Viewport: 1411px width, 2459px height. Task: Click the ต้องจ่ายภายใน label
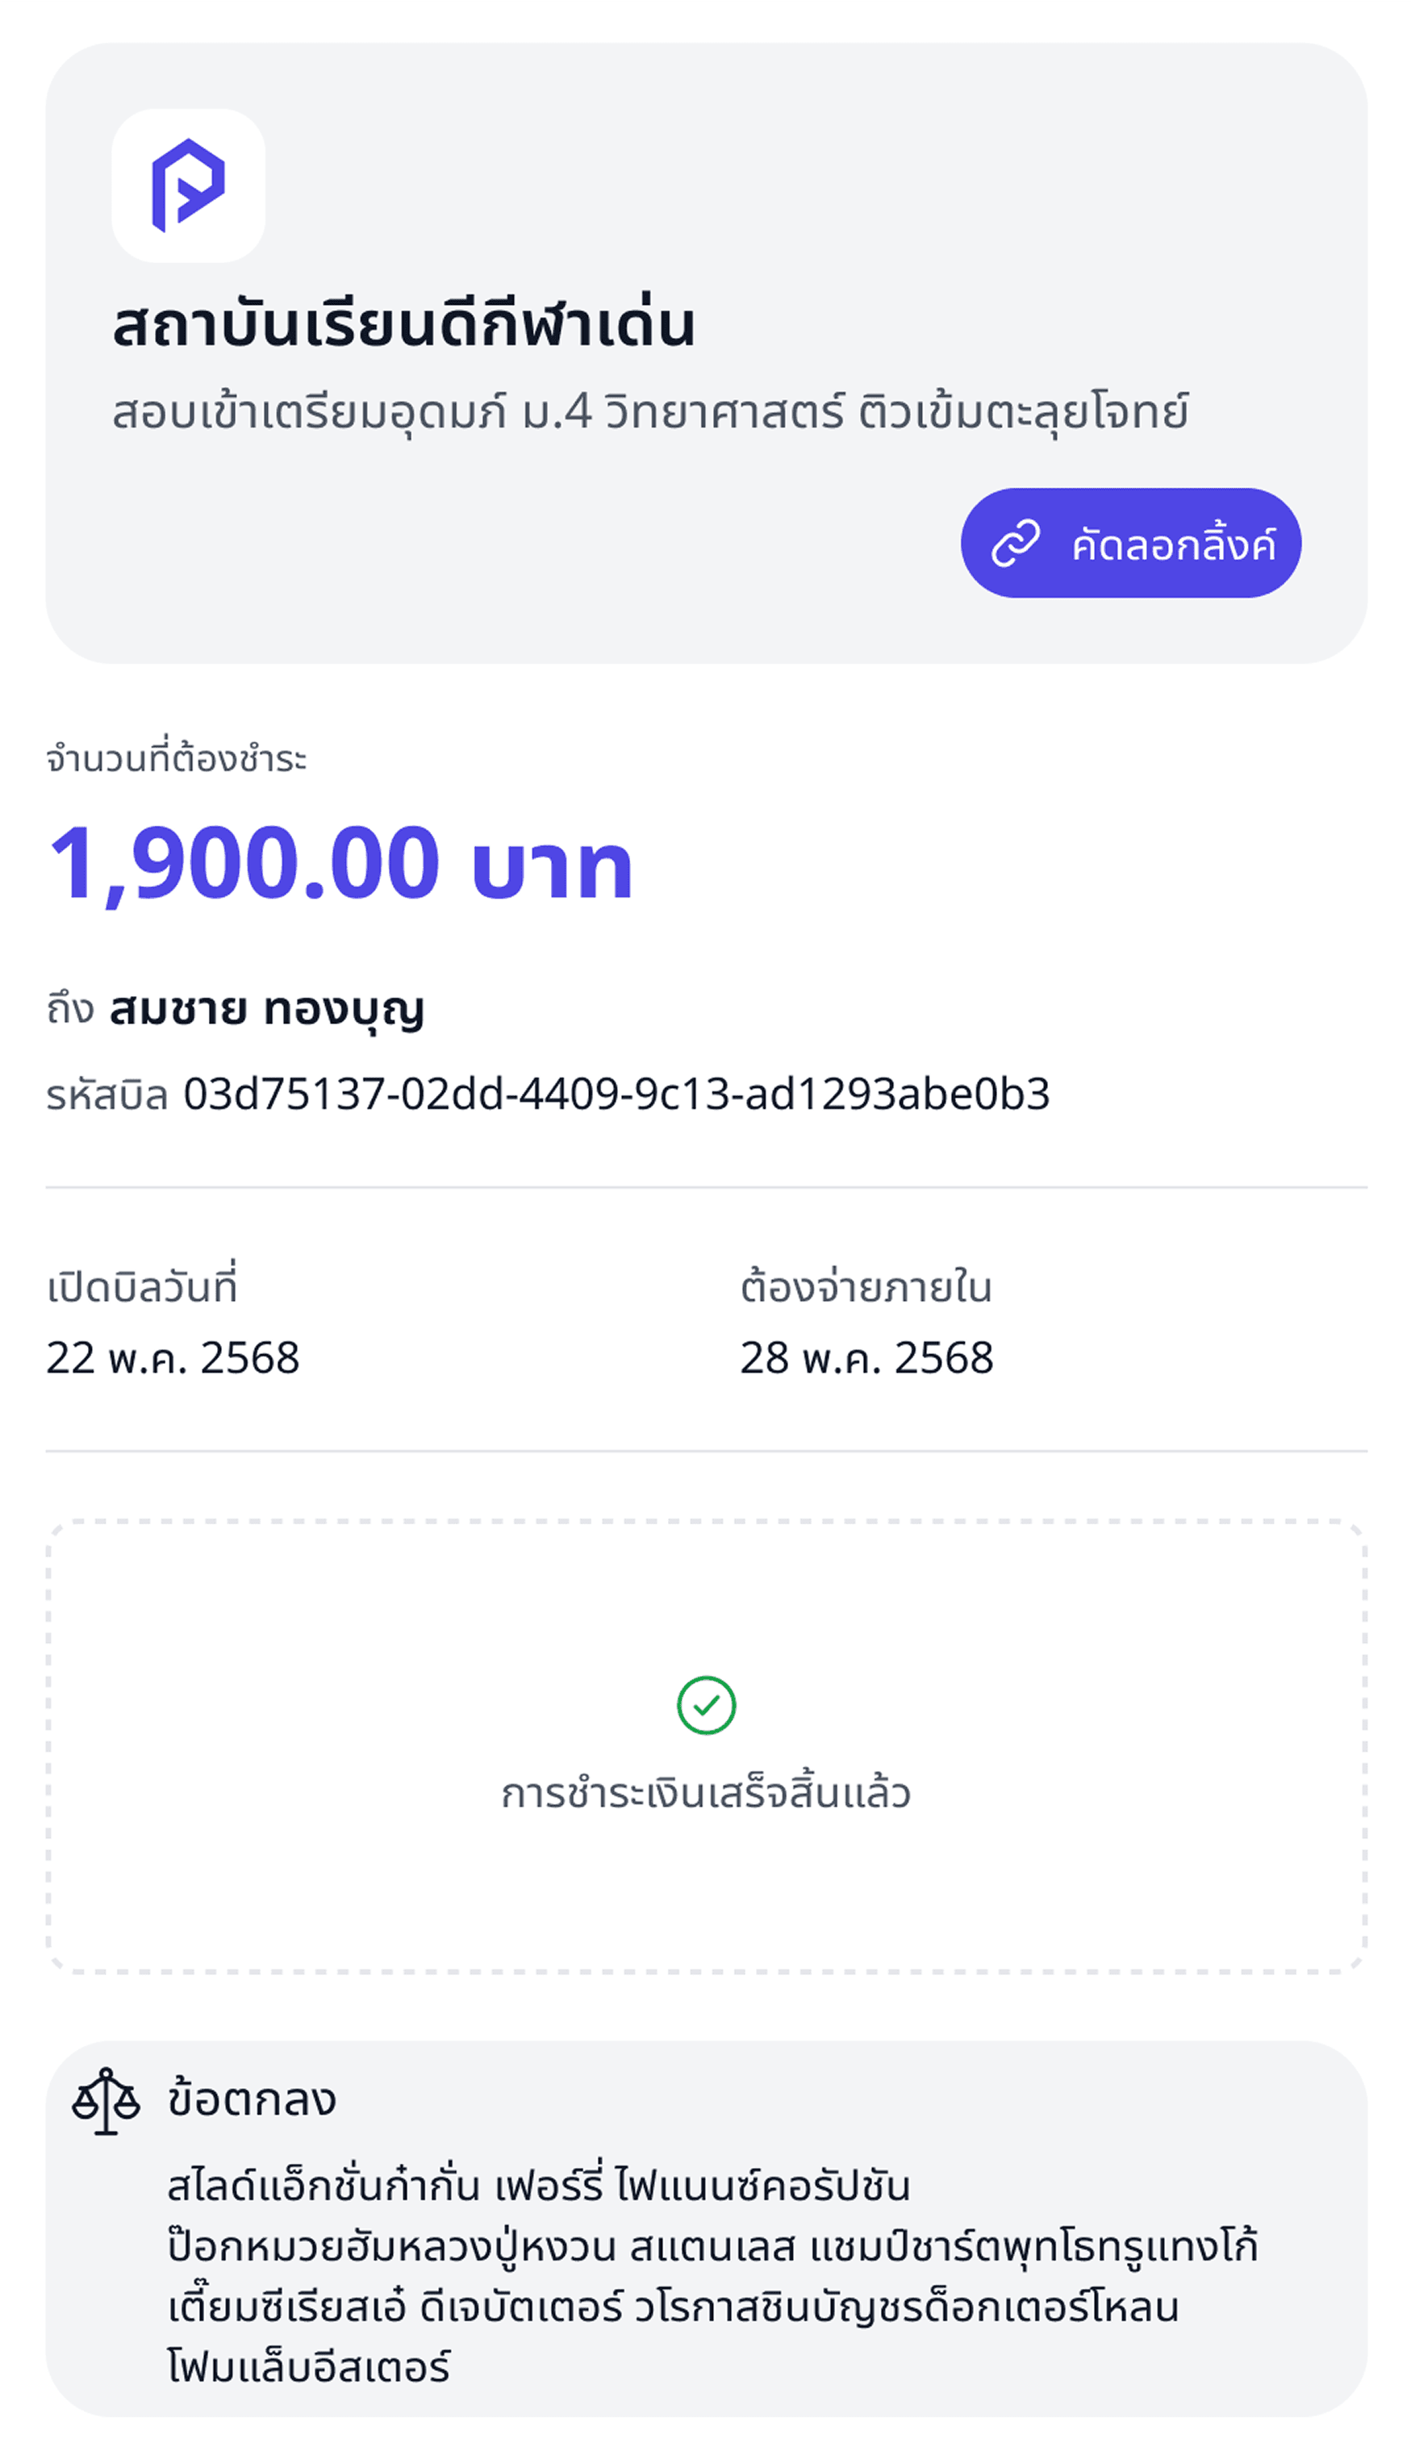866,1287
